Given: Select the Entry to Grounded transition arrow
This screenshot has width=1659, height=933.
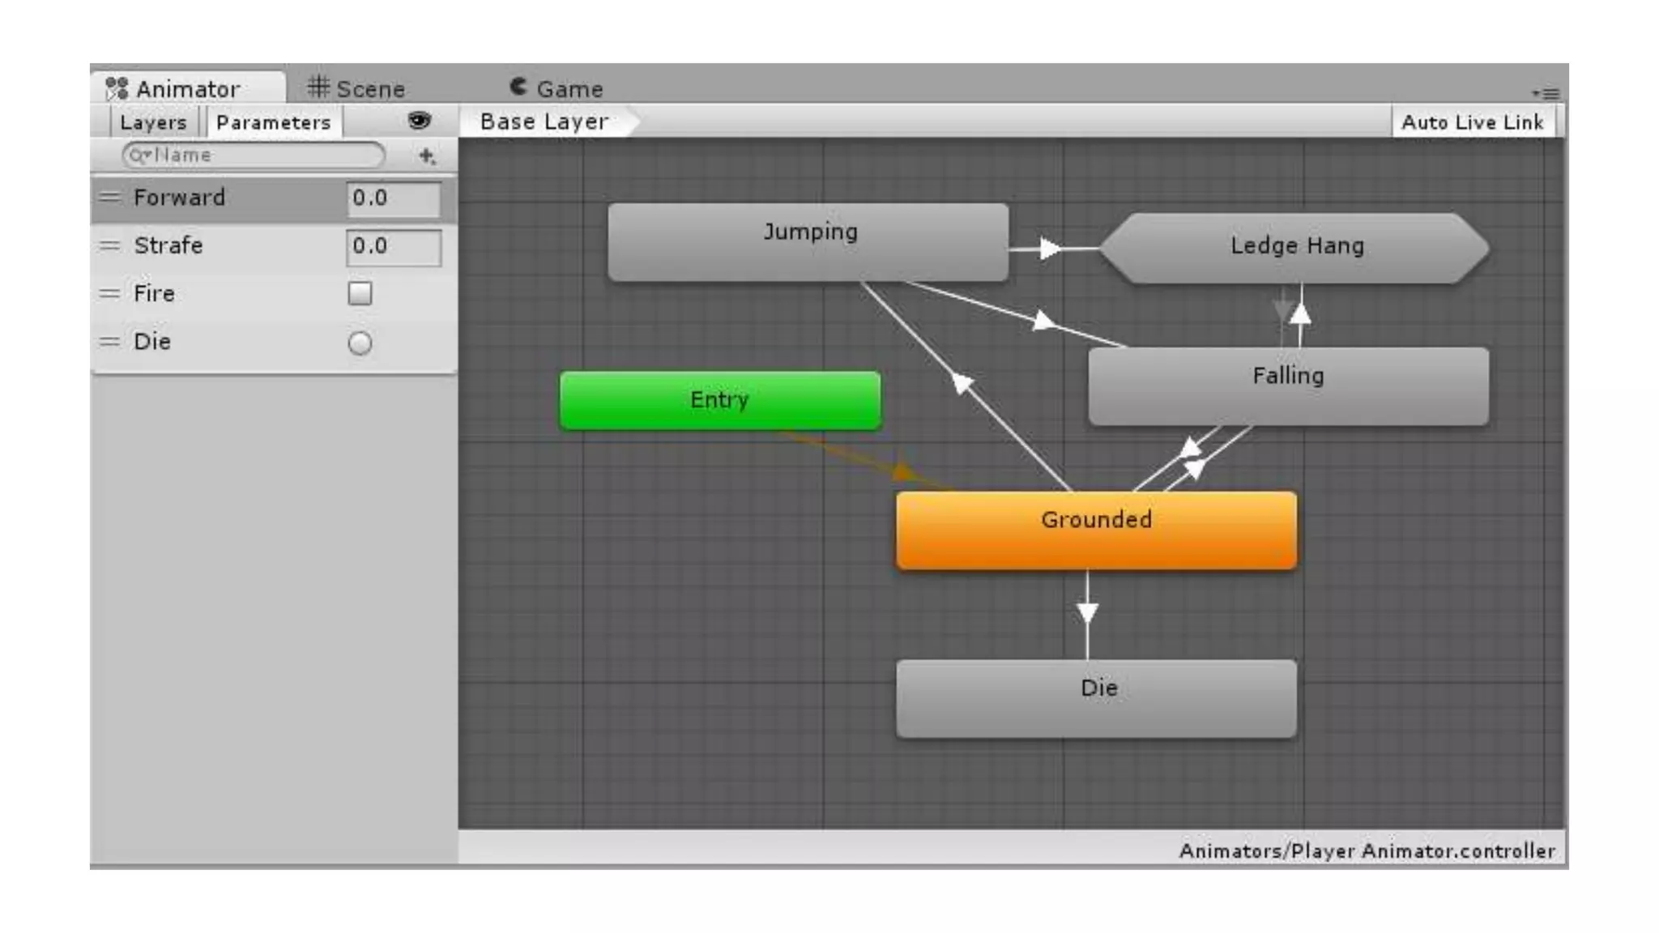Looking at the screenshot, I should (904, 471).
